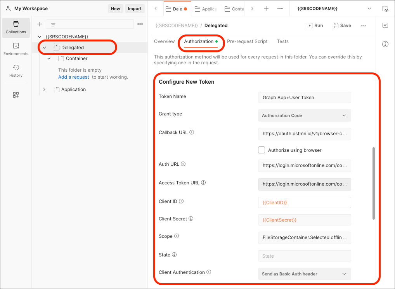Click inside the State input field
Image resolution: width=395 pixels, height=289 pixels.
click(304, 256)
